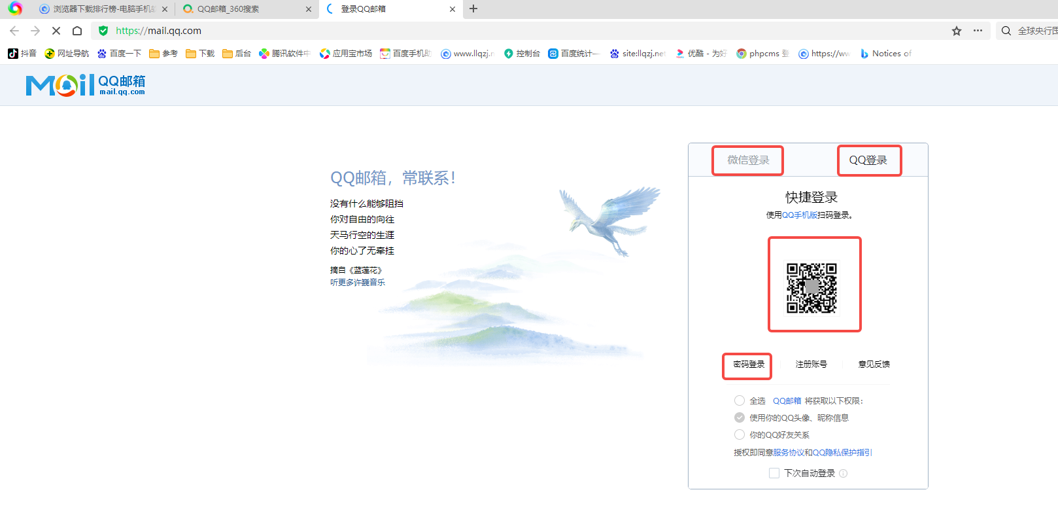
Task: Click the browser back arrow
Action: [14, 31]
